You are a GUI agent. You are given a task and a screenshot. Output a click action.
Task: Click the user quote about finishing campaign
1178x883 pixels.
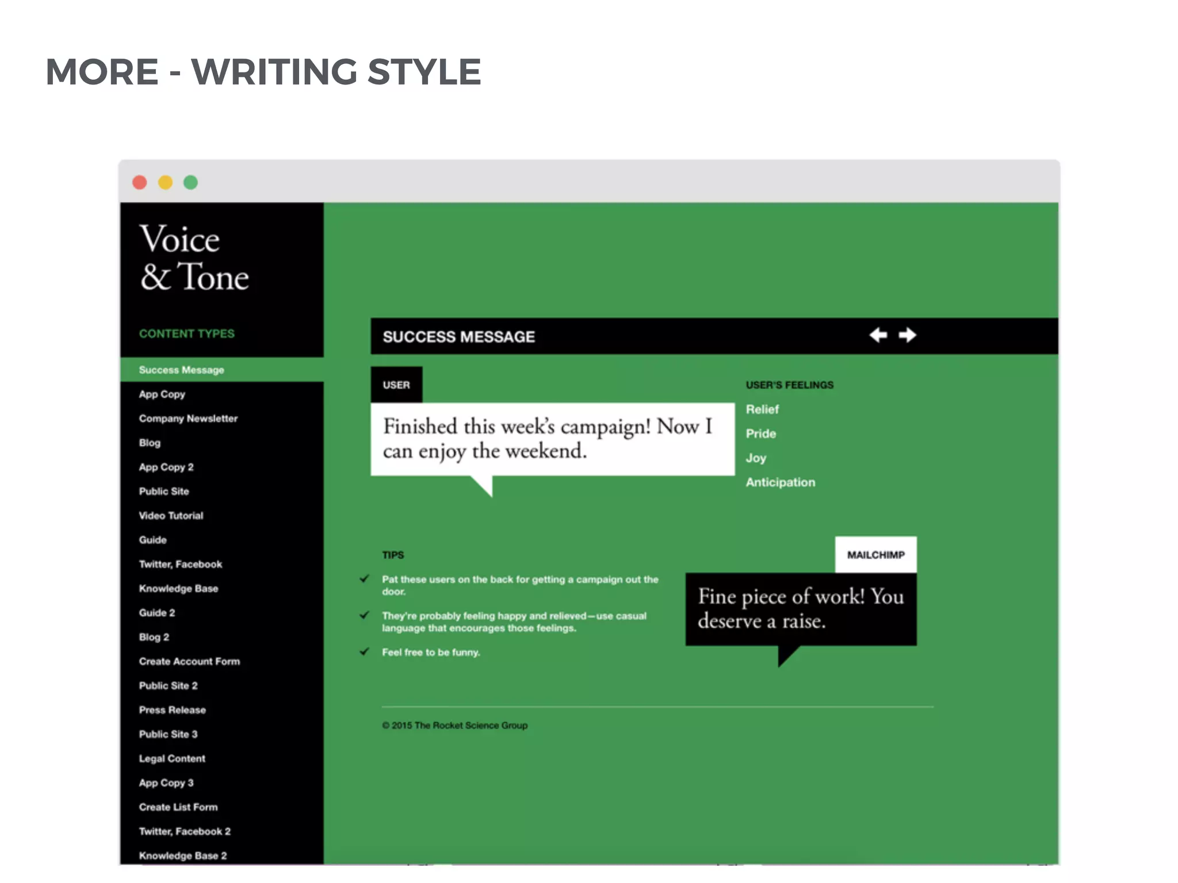tap(553, 439)
